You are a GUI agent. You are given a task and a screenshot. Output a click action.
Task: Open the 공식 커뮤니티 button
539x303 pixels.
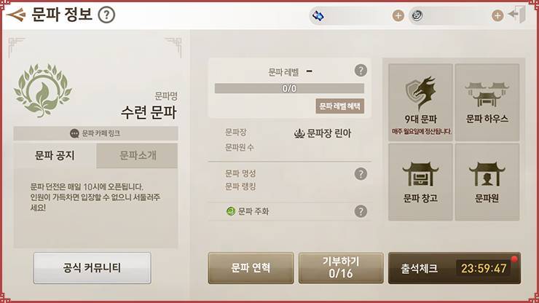(x=92, y=268)
